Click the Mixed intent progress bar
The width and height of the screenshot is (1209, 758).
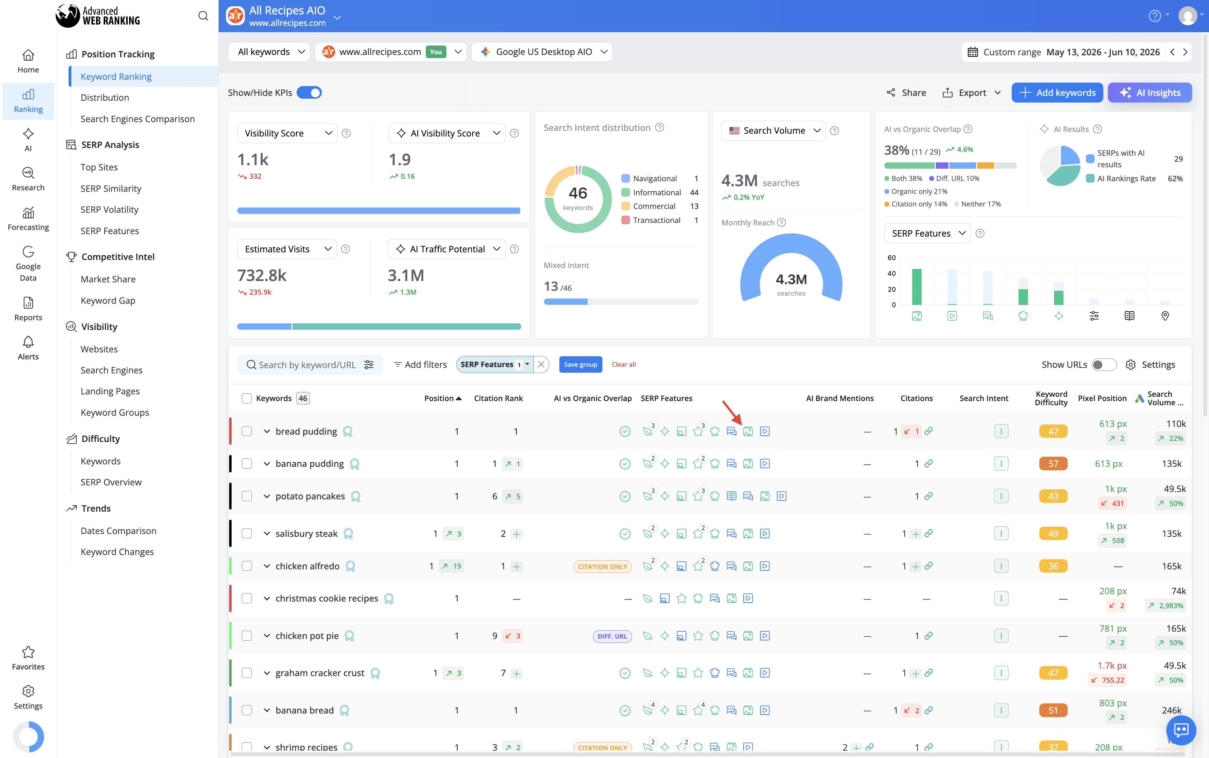[x=621, y=302]
